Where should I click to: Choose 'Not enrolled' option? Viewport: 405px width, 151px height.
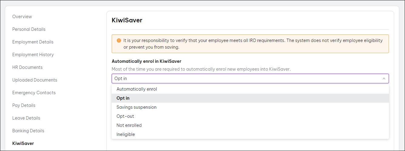pyautogui.click(x=129, y=125)
